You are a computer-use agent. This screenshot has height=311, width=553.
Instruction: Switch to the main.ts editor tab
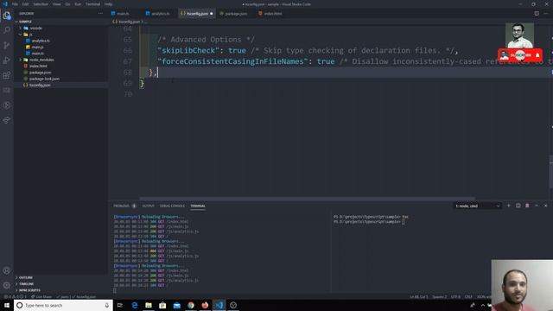(123, 14)
